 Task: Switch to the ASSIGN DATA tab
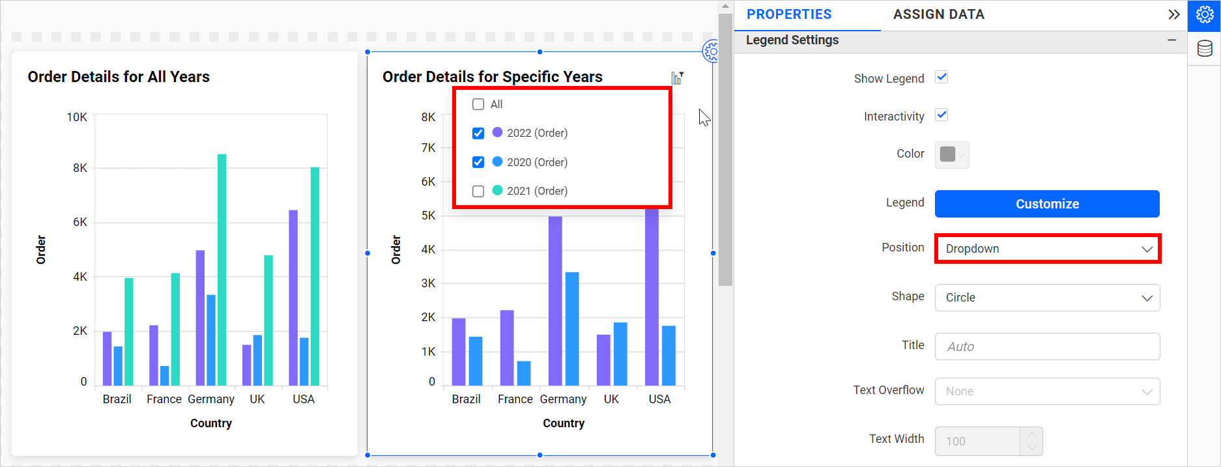click(938, 14)
